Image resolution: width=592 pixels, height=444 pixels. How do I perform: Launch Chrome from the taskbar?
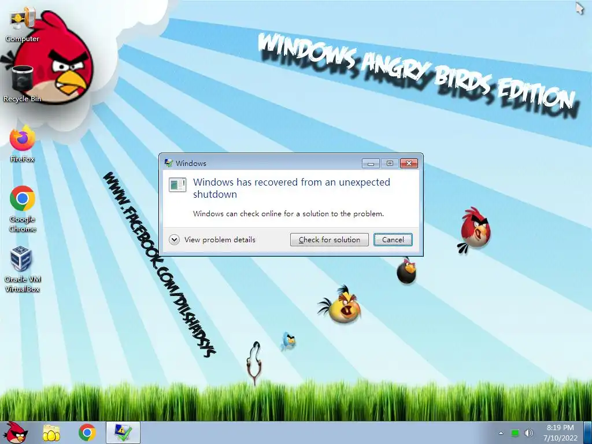coord(87,432)
